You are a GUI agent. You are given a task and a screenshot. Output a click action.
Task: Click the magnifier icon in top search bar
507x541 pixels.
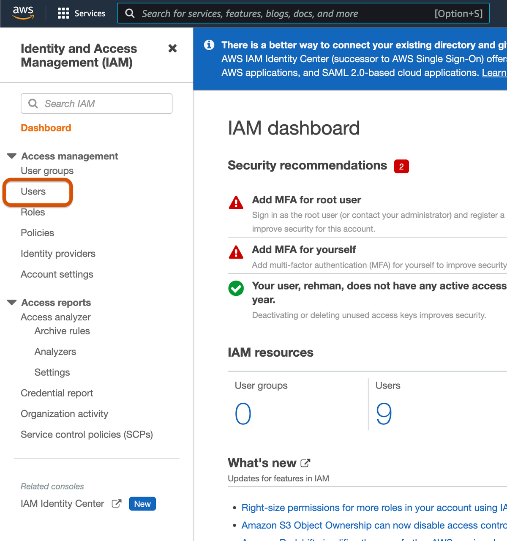pos(130,14)
